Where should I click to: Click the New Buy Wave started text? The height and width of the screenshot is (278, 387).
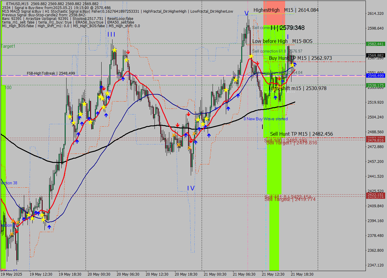pyautogui.click(x=266, y=119)
